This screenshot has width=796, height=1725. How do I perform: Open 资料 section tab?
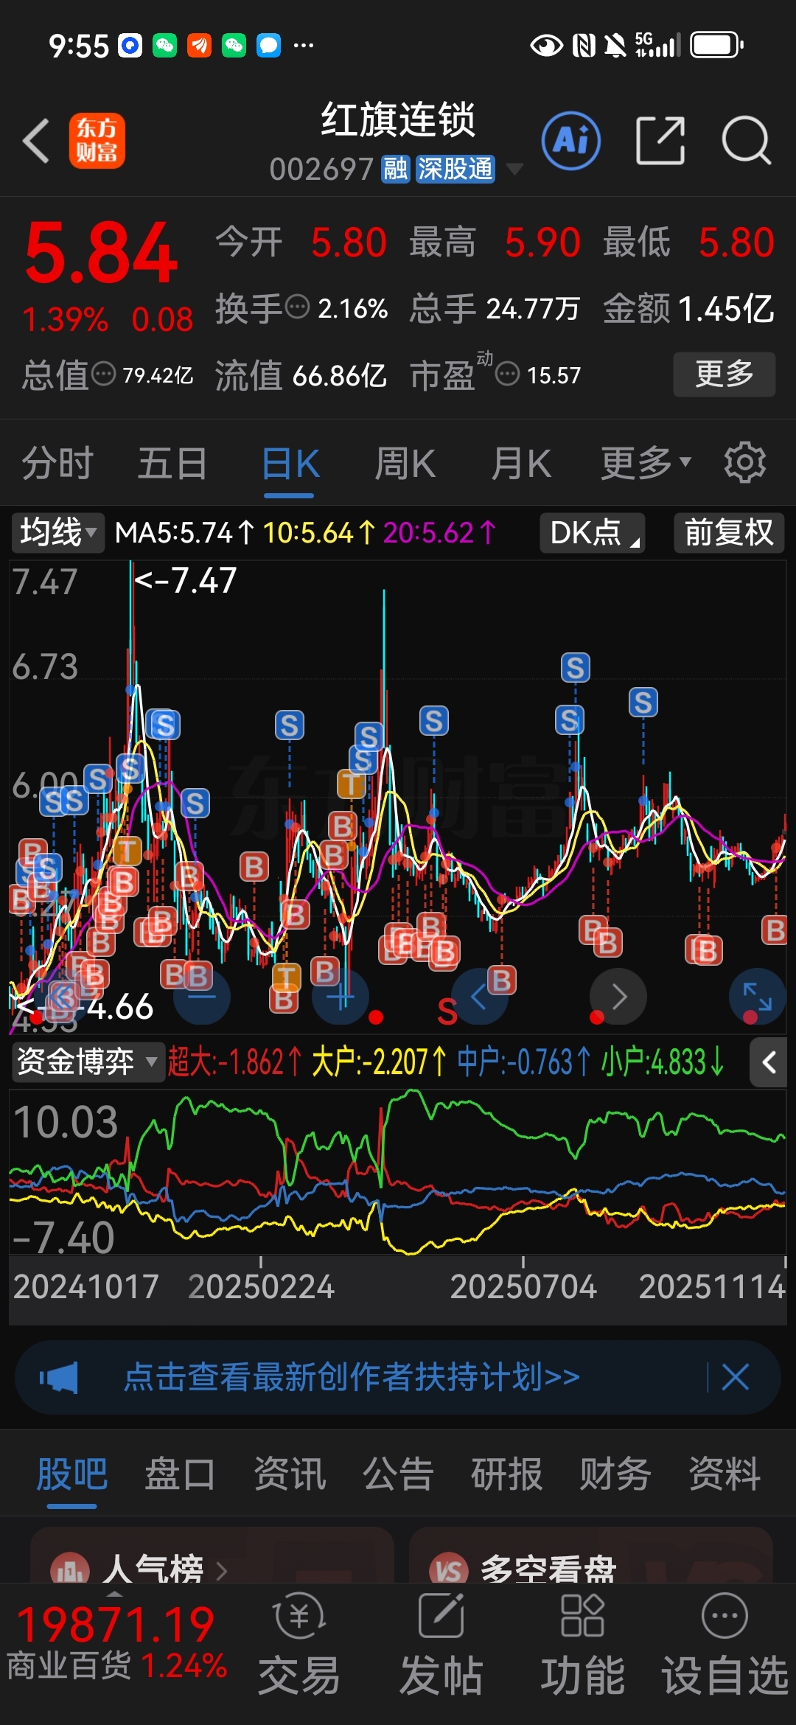pyautogui.click(x=725, y=1474)
